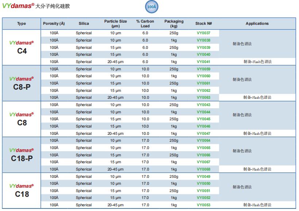Click the Stock N# column header
Image resolution: width=299 pixels, height=211 pixels.
[203, 23]
